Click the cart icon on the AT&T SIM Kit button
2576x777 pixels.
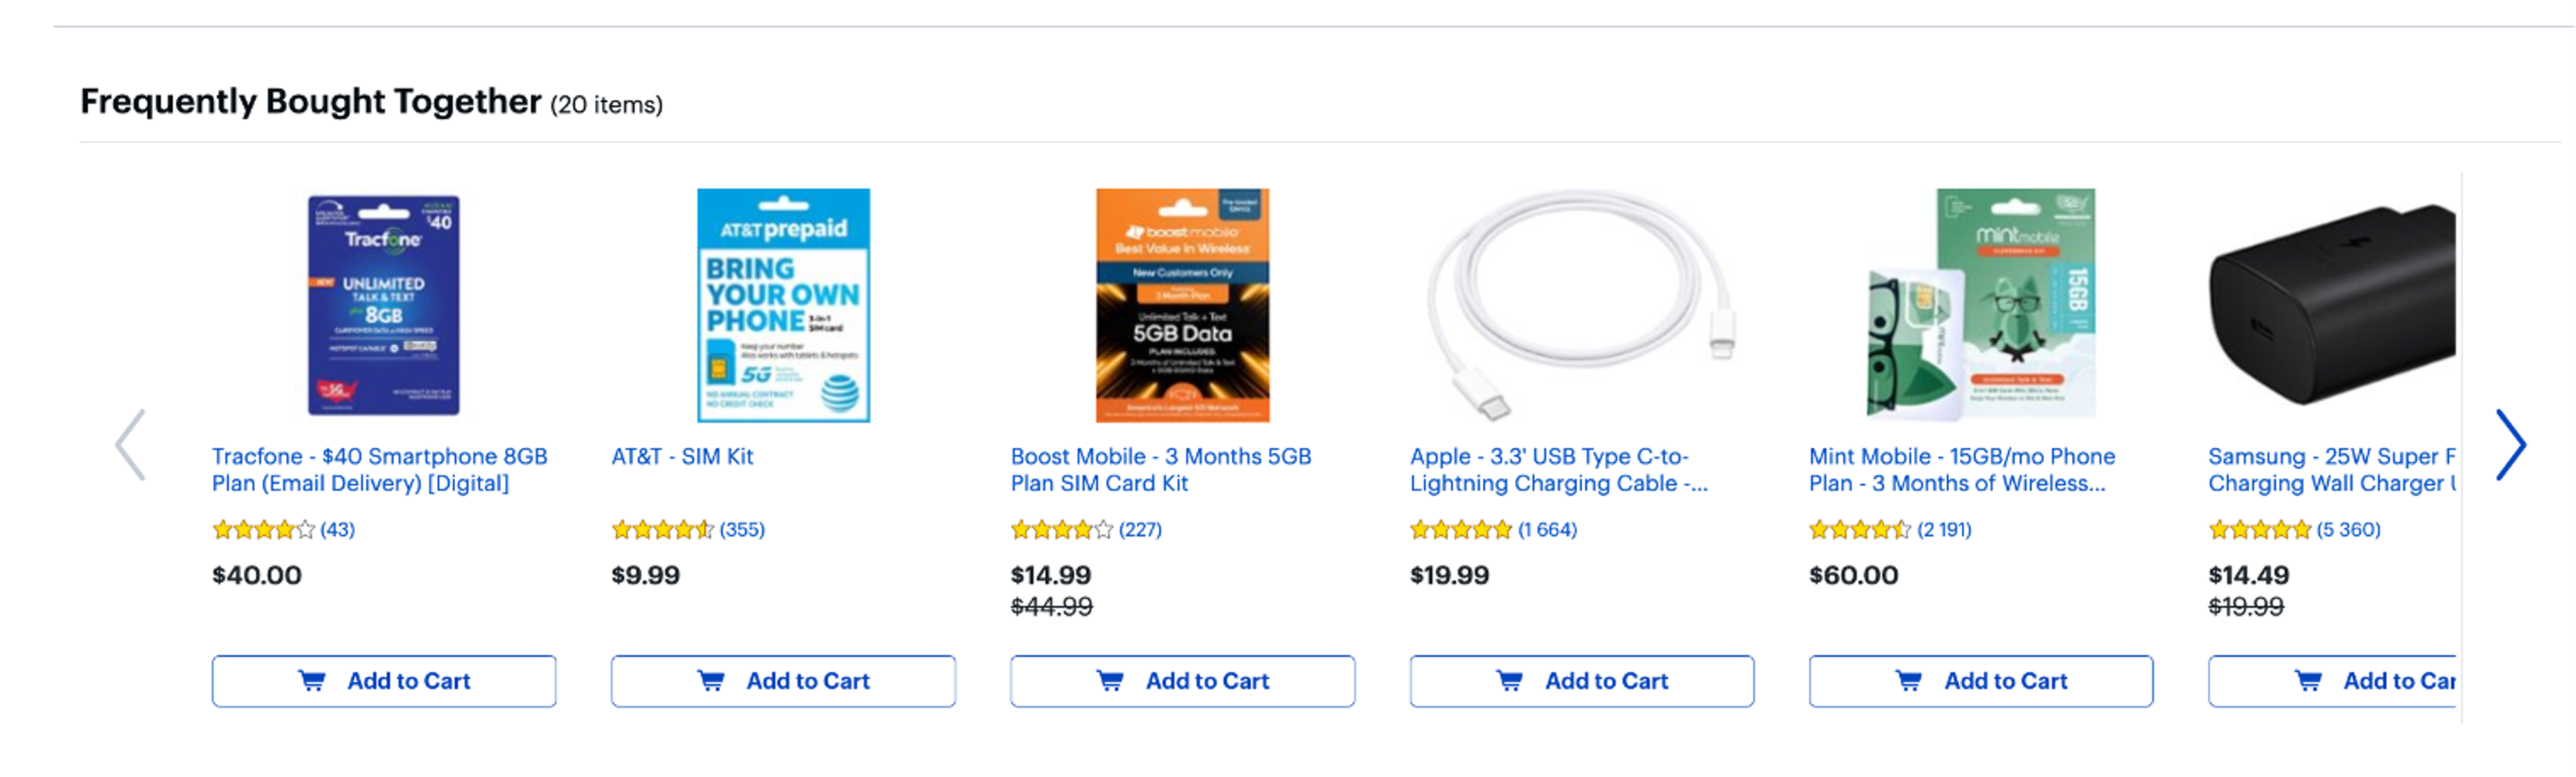712,681
